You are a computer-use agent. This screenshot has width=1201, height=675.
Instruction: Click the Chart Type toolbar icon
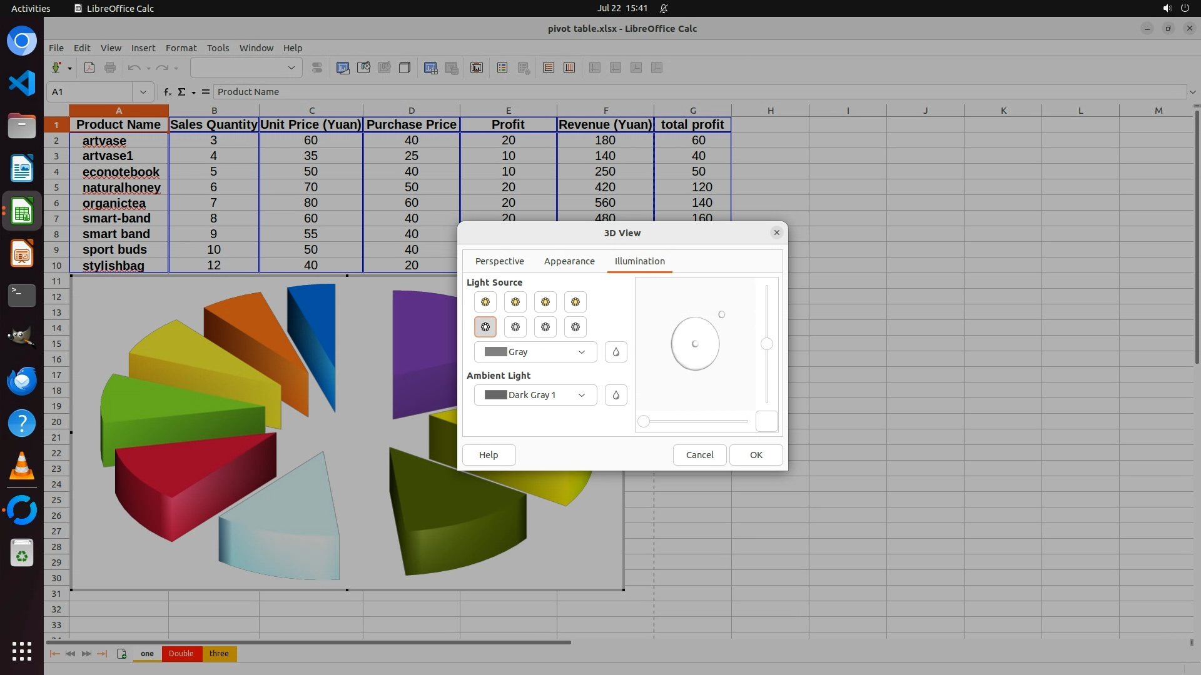coord(343,67)
